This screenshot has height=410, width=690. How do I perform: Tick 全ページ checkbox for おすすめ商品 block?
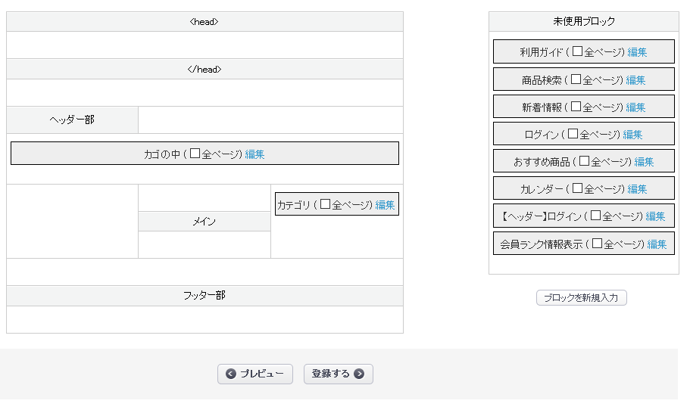point(584,161)
